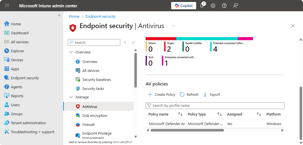This screenshot has width=303, height=145.
Task: Collapse the Overview section in menu
Action: click(71, 52)
